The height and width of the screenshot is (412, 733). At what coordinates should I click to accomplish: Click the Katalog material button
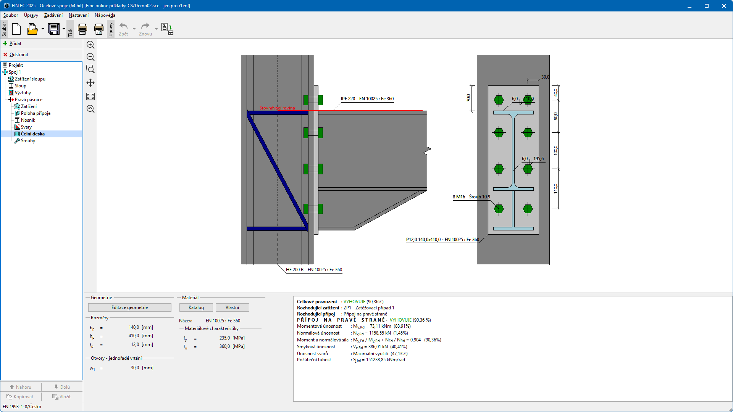(196, 307)
